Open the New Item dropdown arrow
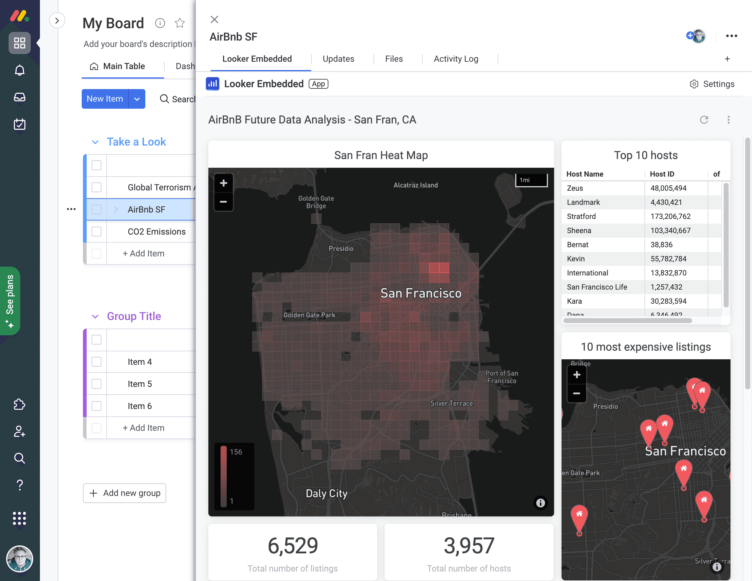The width and height of the screenshot is (752, 581). point(137,99)
